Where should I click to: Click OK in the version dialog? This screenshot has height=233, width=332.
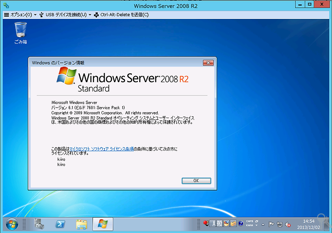coord(196,181)
